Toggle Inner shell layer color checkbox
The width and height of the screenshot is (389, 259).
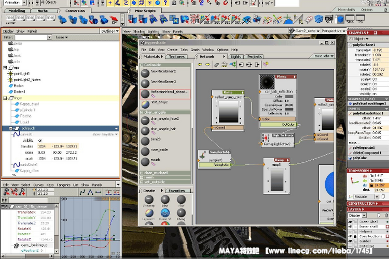point(387,226)
